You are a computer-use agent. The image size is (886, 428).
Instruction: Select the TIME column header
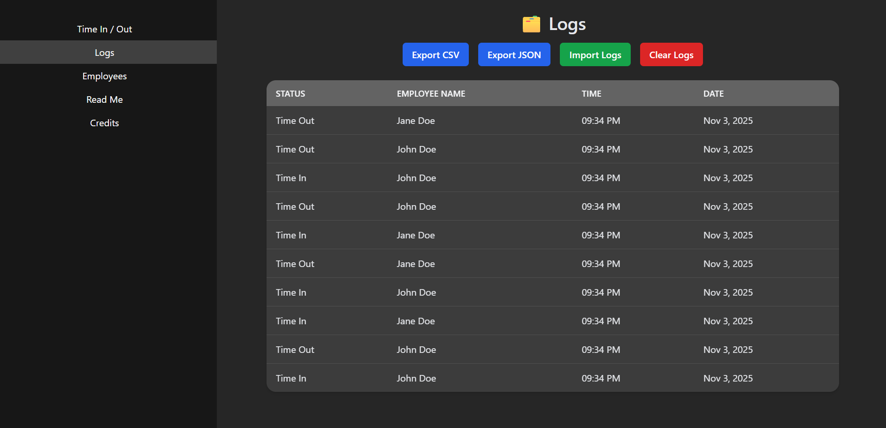click(x=591, y=93)
